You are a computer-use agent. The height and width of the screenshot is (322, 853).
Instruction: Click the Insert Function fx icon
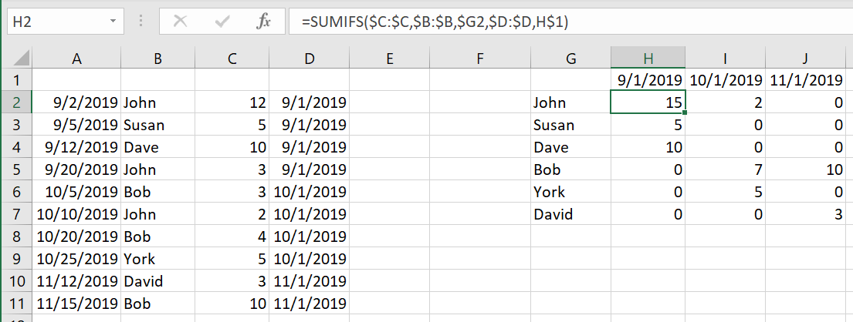263,22
